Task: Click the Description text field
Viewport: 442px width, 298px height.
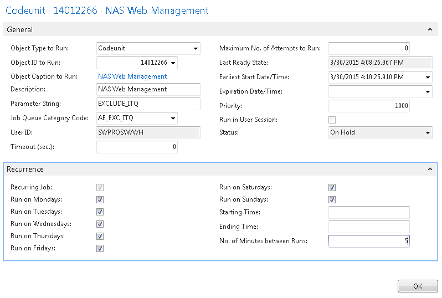Action: click(148, 89)
